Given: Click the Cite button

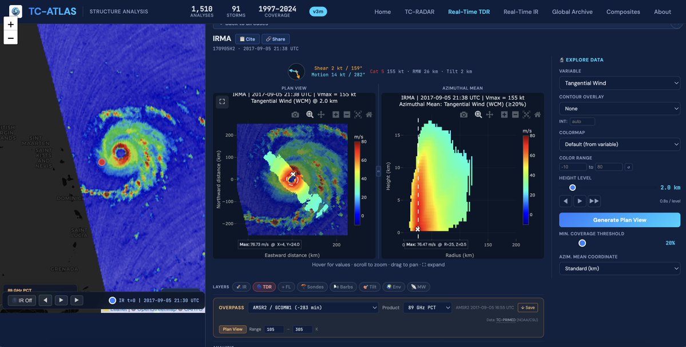Looking at the screenshot, I should pyautogui.click(x=247, y=39).
